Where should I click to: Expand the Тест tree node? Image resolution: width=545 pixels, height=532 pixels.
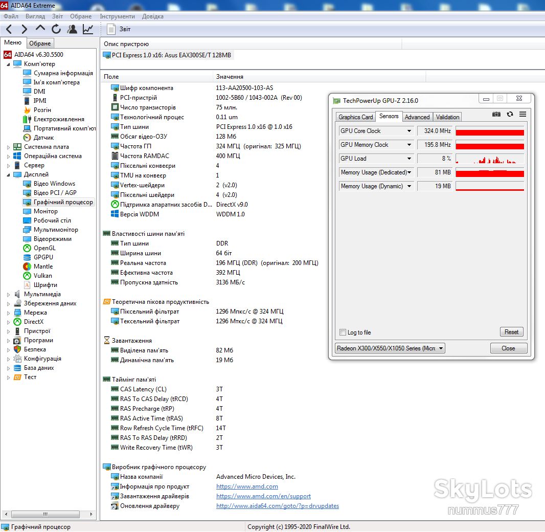click(8, 378)
